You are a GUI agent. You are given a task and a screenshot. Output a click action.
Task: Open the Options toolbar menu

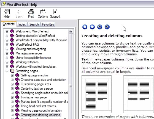[43, 13]
